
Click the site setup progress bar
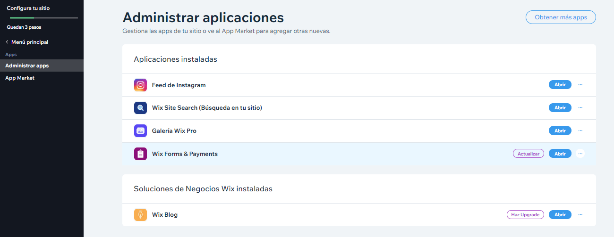pos(43,17)
